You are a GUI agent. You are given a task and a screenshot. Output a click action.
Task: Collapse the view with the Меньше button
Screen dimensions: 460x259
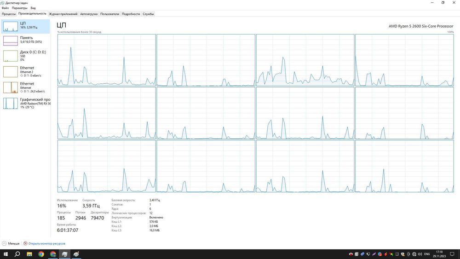coord(11,243)
